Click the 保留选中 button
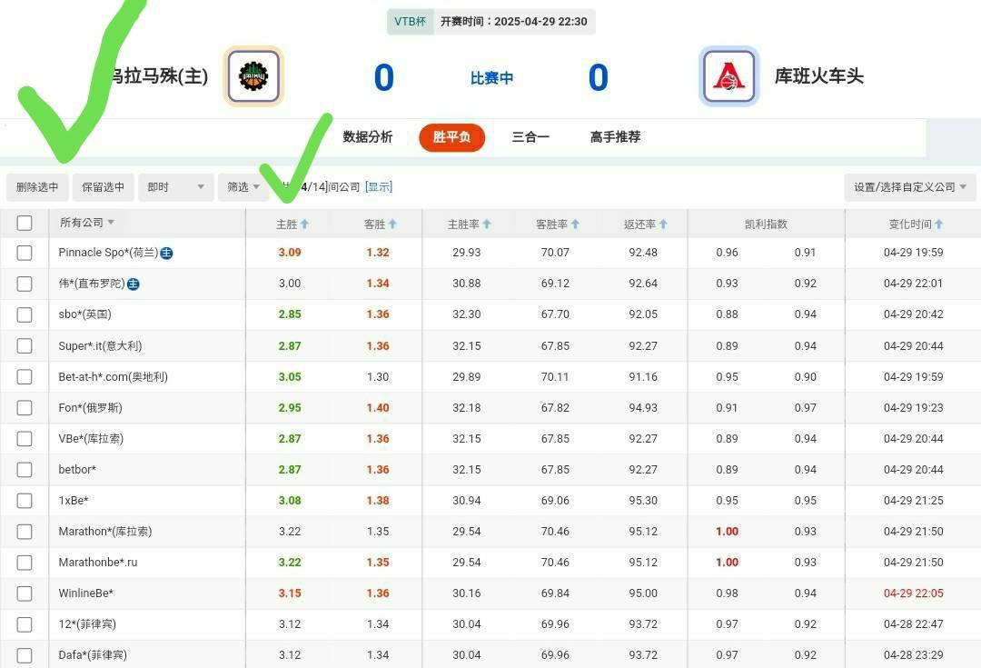981x668 pixels. point(104,187)
